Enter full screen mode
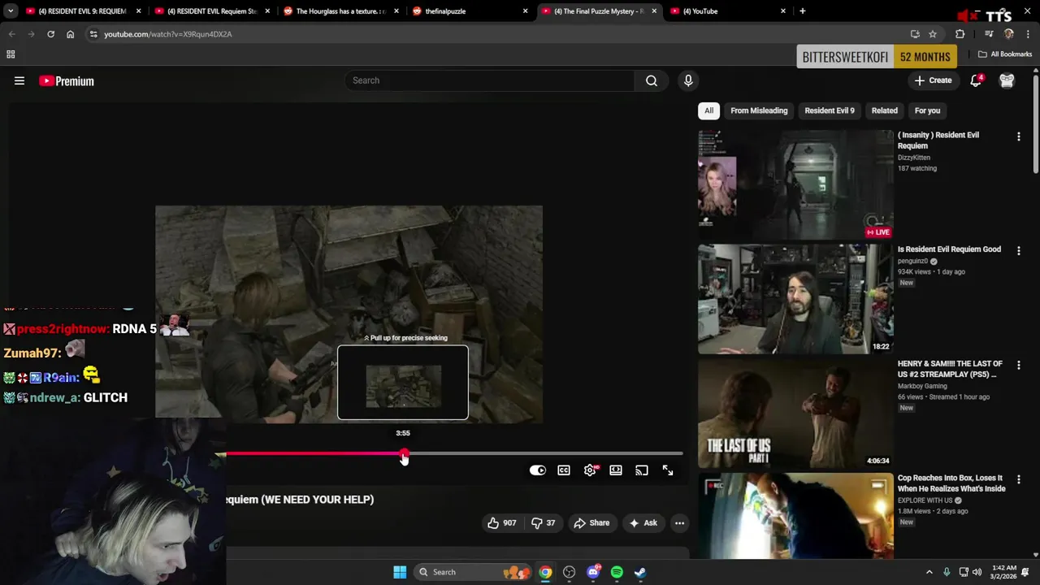 point(668,470)
